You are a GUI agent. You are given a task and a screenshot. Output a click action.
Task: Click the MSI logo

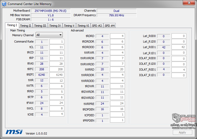click(x=14, y=132)
